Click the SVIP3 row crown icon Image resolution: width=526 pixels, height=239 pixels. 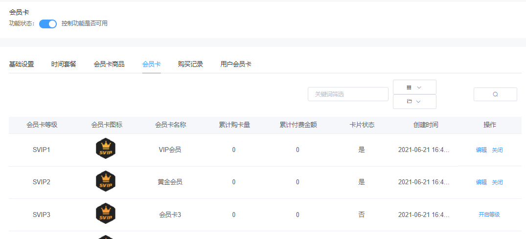pos(106,213)
